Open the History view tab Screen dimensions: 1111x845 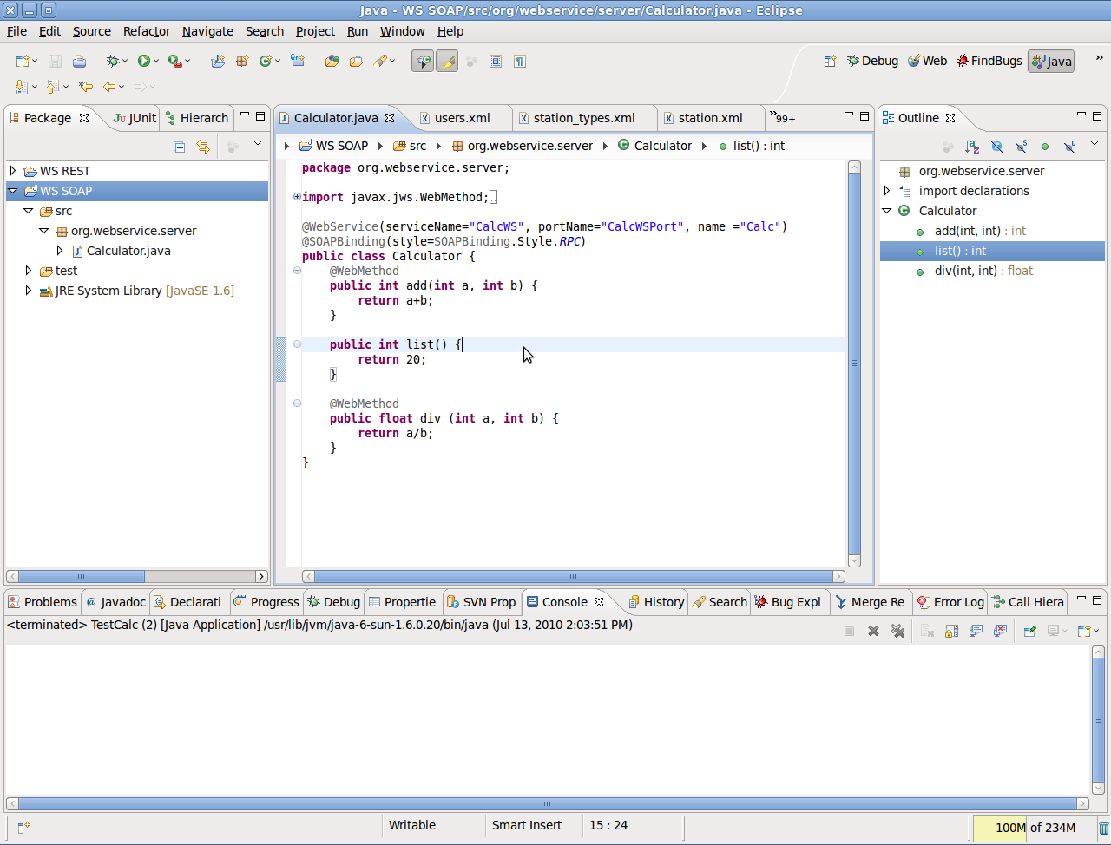pyautogui.click(x=656, y=602)
